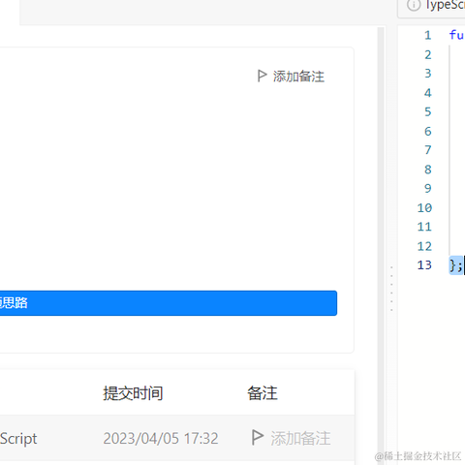Image resolution: width=465 pixels, height=465 pixels.
Task: Click line number 13 in the editor
Action: tap(424, 265)
